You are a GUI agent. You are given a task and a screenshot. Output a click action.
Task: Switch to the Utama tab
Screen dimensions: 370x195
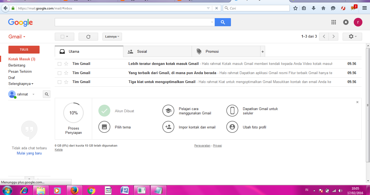[x=89, y=51]
